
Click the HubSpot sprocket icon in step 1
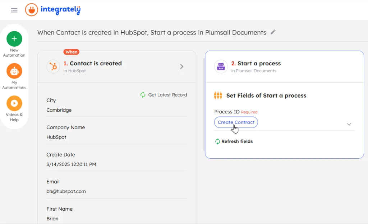point(53,66)
